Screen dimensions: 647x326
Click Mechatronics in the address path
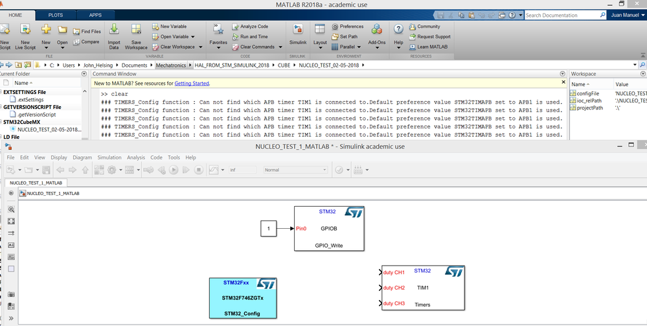pos(171,65)
